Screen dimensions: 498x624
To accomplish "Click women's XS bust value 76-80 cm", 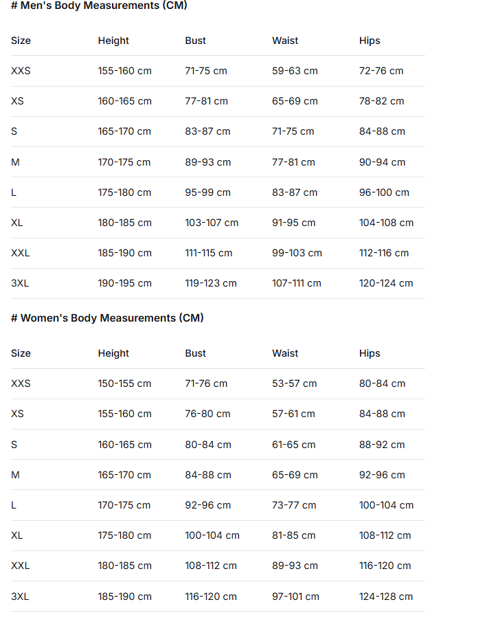I will tap(207, 414).
